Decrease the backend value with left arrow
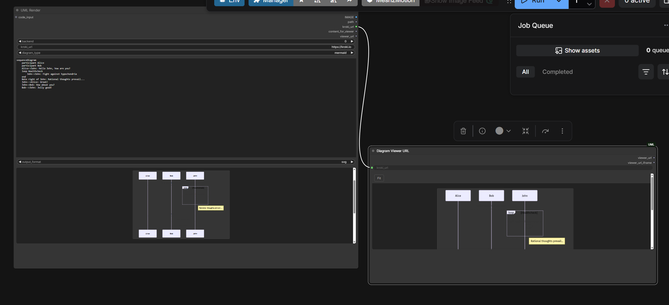Viewport: 669px width, 305px height. tap(20, 41)
